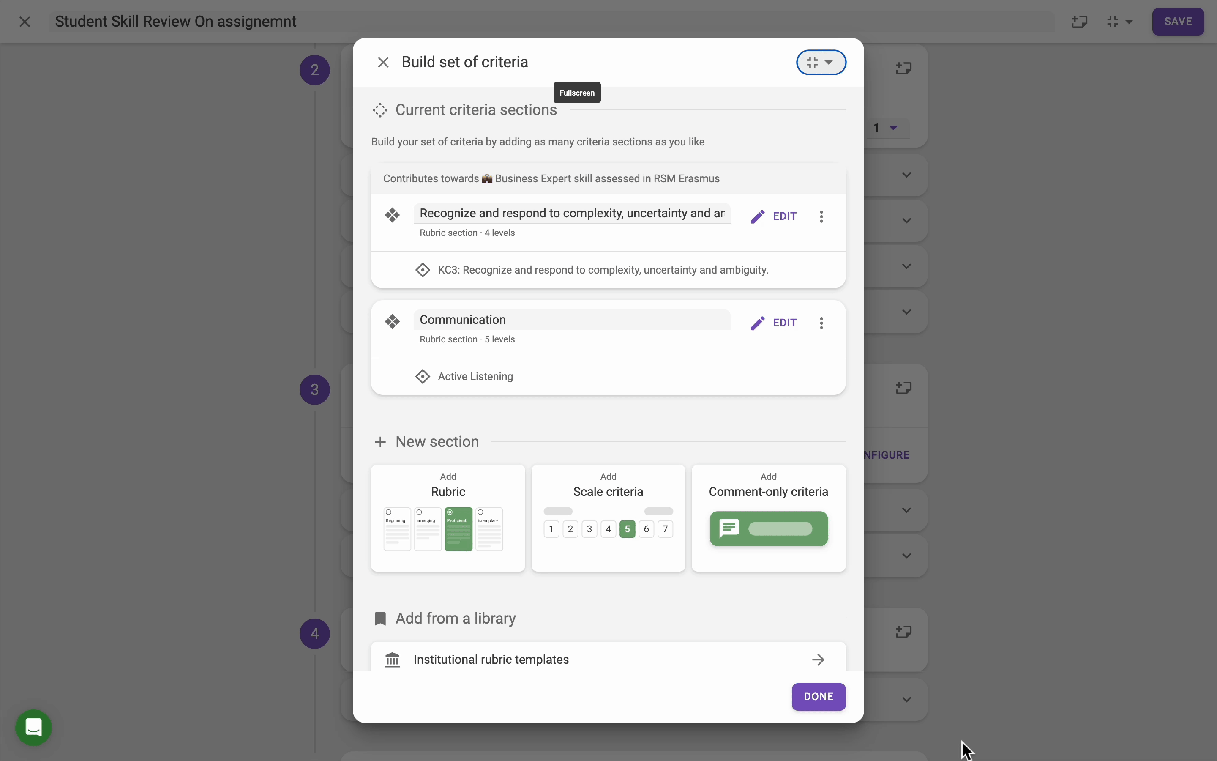Open the dialog fullscreen size dropdown

click(x=821, y=63)
